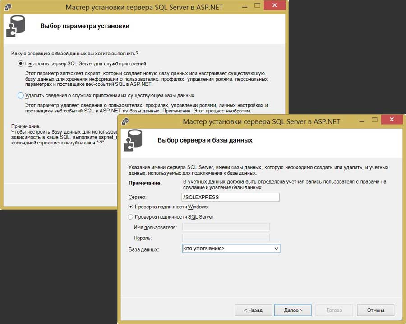Click the question Какую операцию с базой данных
This screenshot has height=324, width=406.
point(74,54)
